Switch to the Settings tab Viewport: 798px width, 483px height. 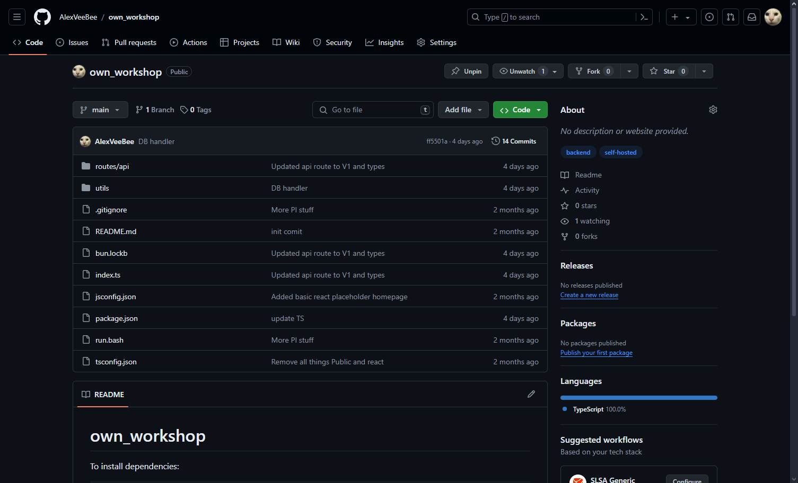[x=436, y=42]
